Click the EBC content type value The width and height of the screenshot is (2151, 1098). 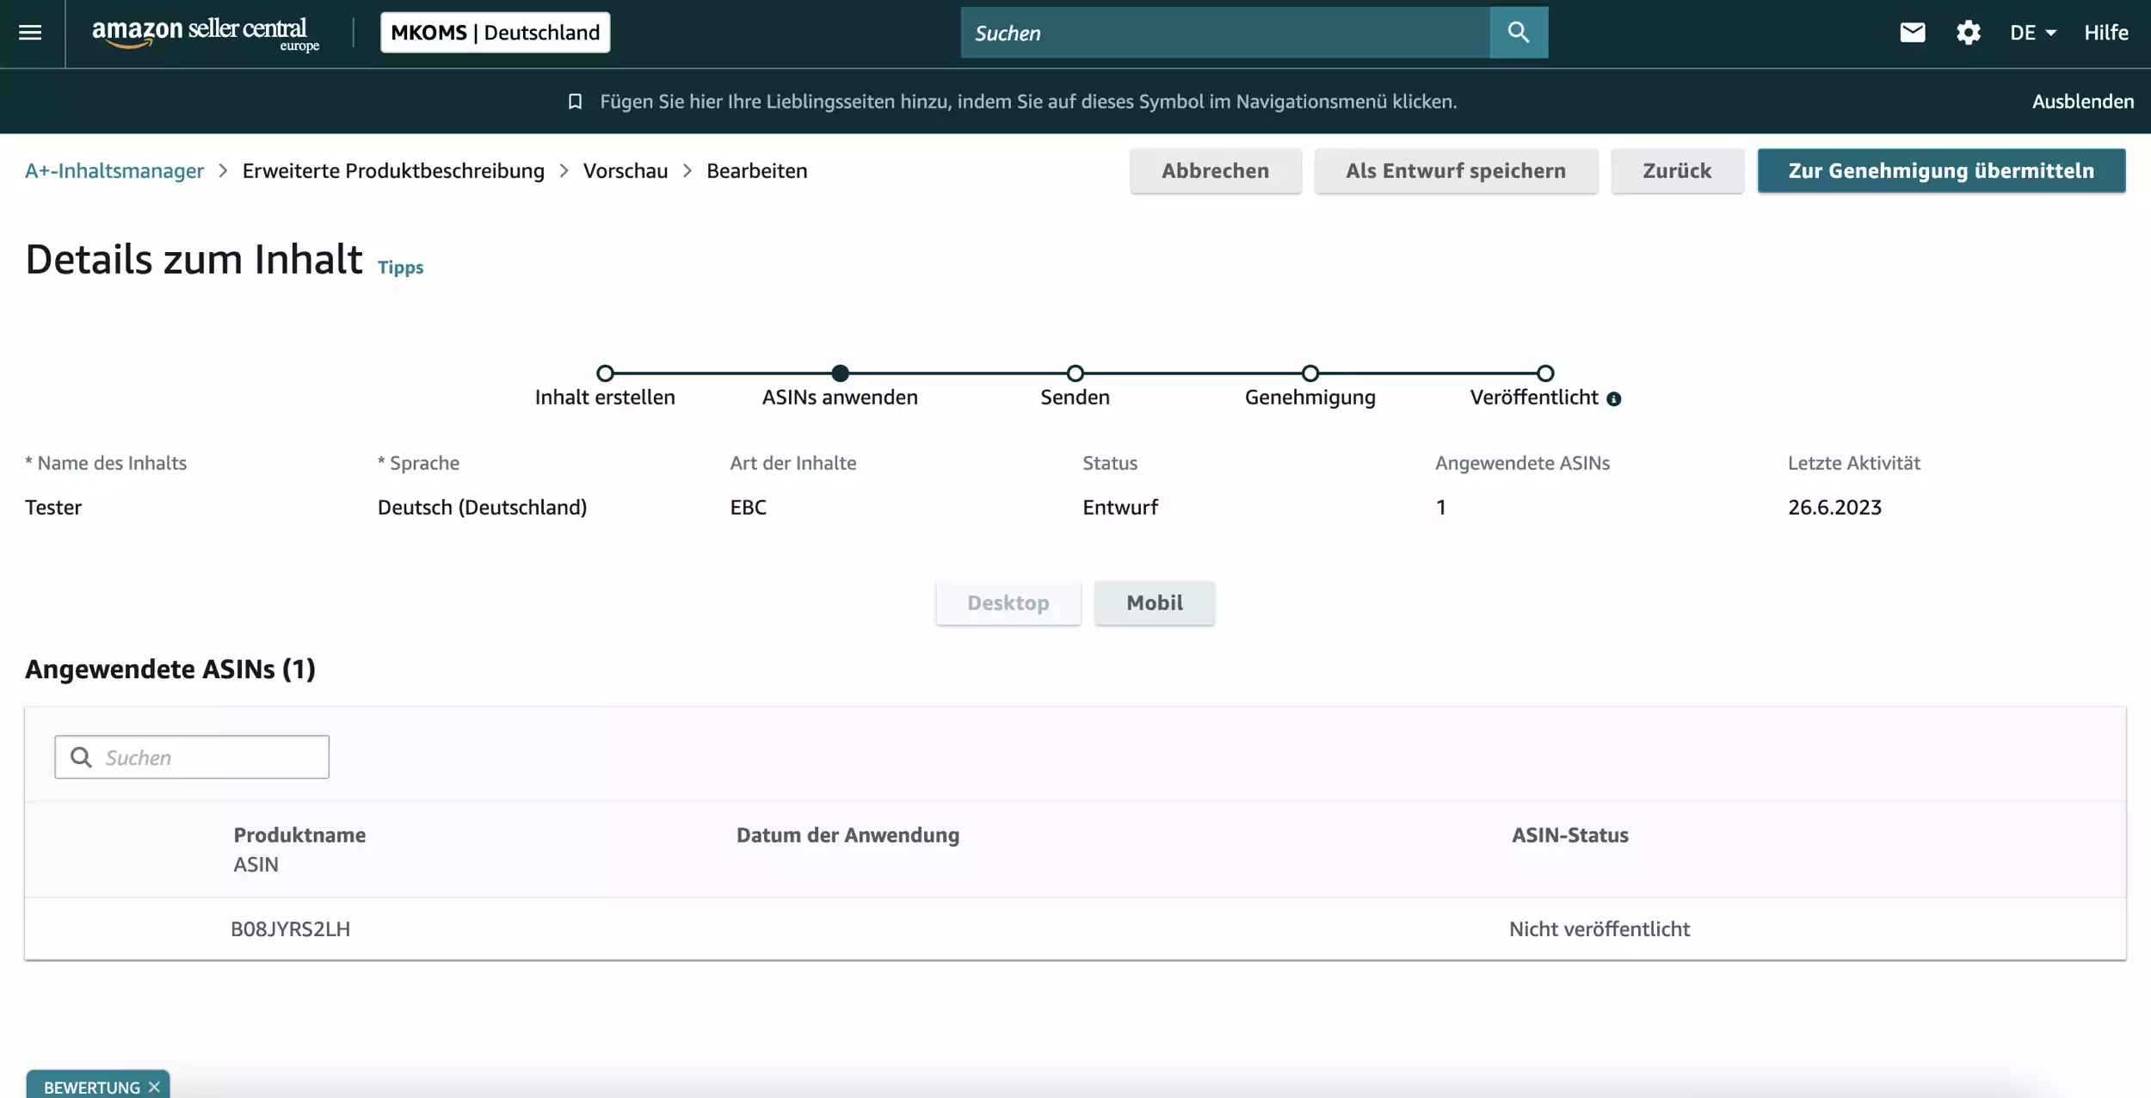coord(748,507)
